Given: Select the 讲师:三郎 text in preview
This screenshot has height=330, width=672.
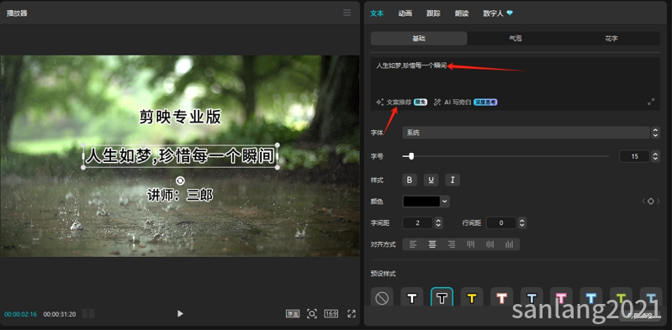Looking at the screenshot, I should [x=180, y=195].
